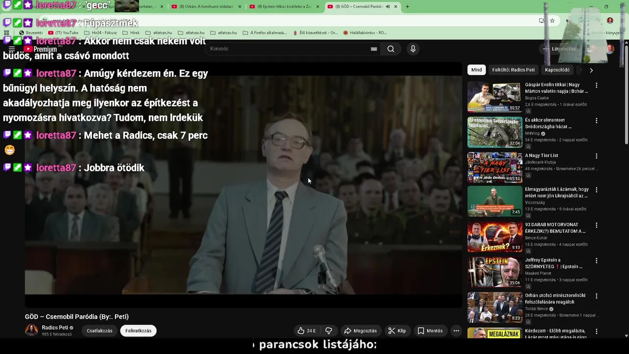
Task: Click the Megosztás share button
Action: click(361, 331)
